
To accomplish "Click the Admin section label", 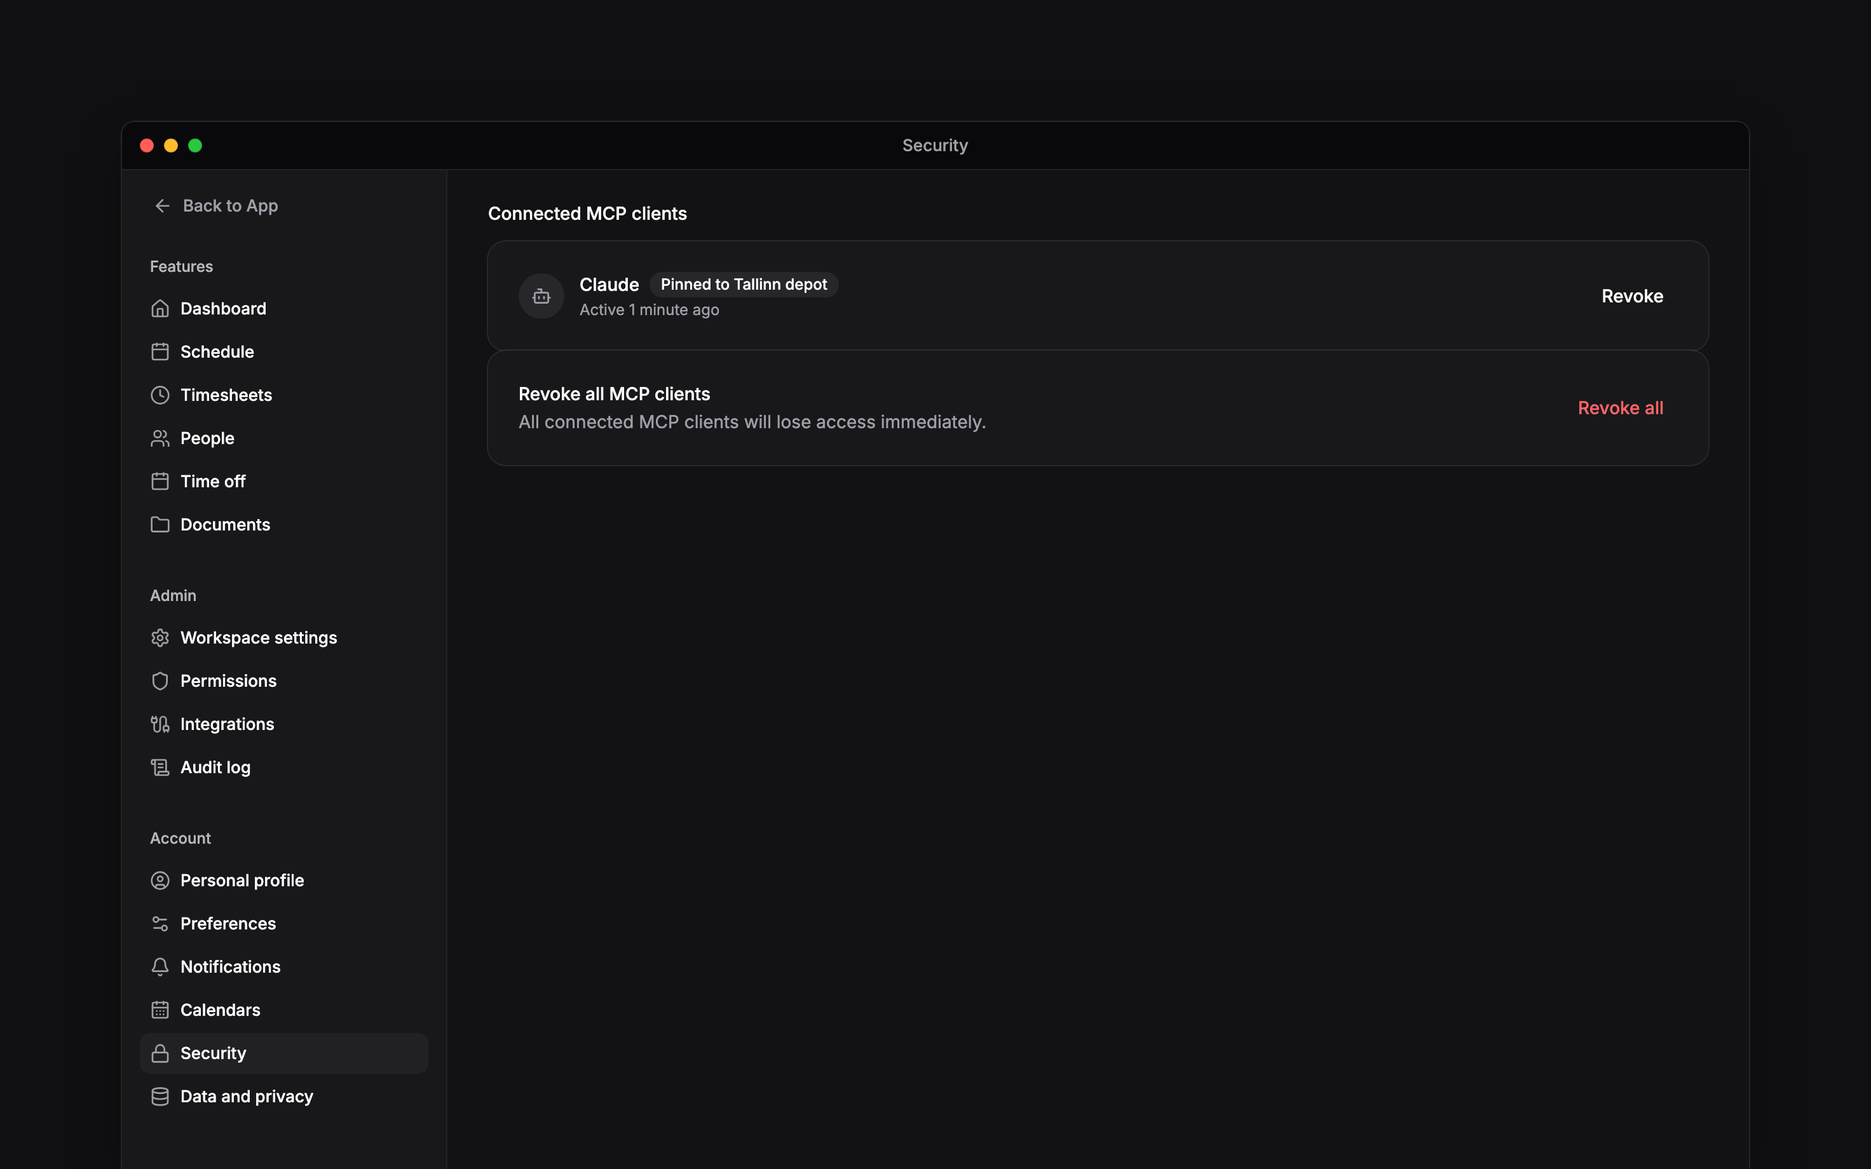I will 173,596.
